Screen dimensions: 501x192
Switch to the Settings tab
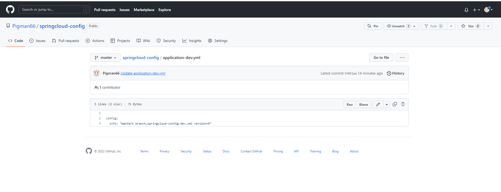click(218, 41)
